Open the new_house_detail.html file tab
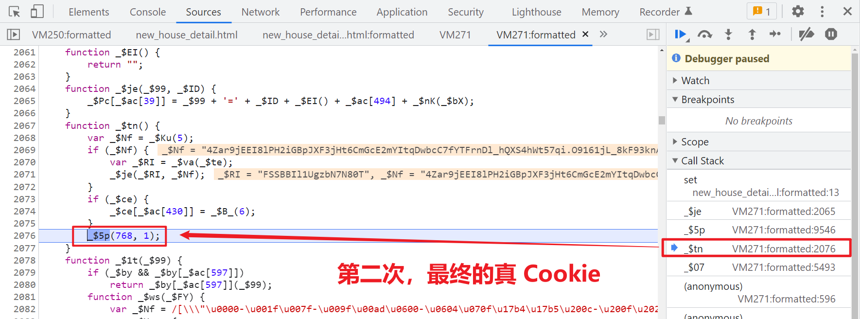860x319 pixels. coord(187,35)
